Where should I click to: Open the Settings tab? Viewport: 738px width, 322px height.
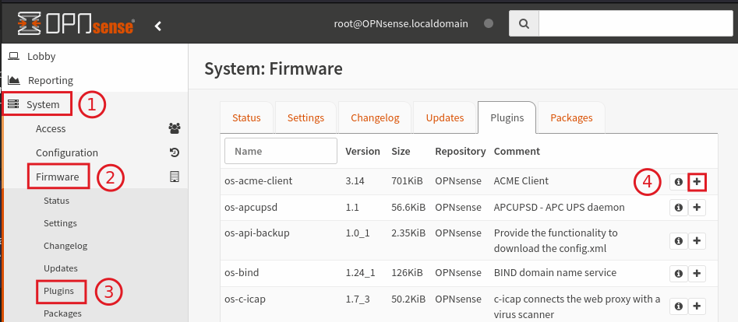coord(306,117)
